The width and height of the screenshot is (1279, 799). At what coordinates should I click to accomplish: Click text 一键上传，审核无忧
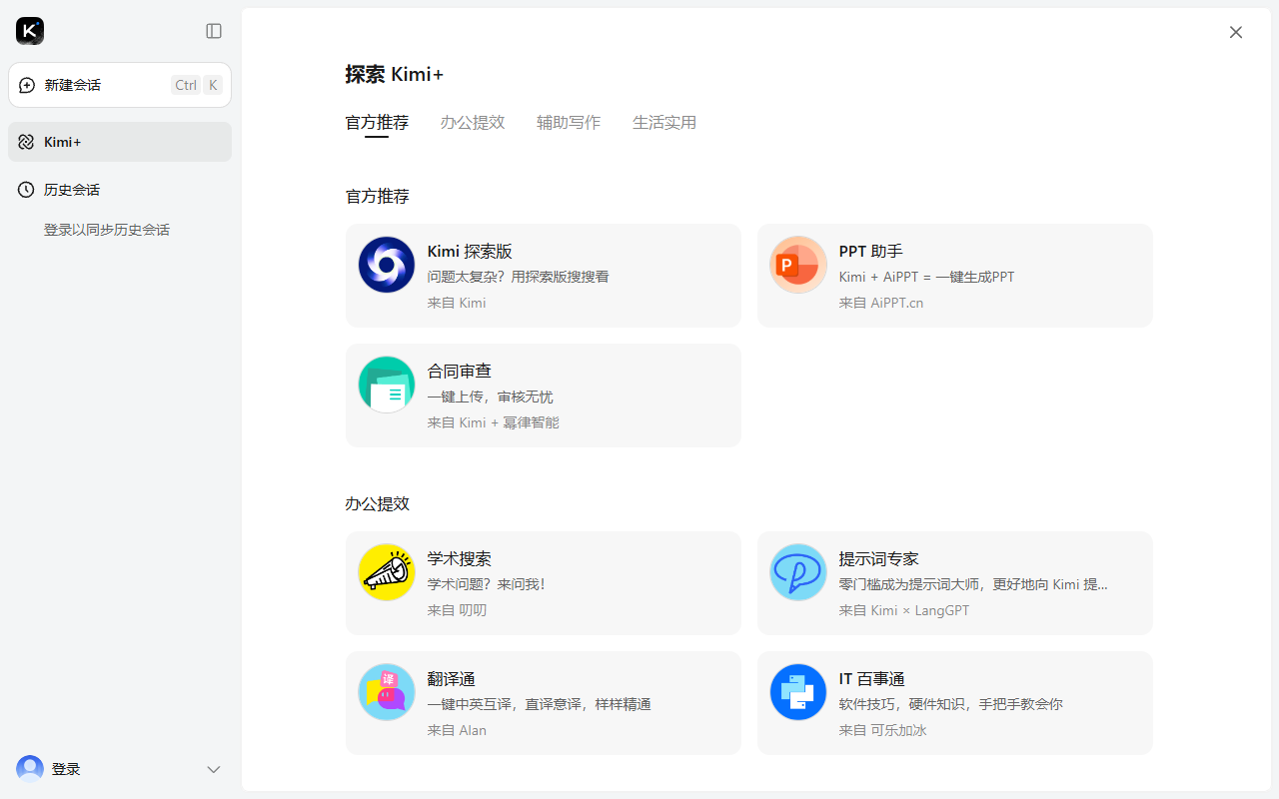[491, 397]
